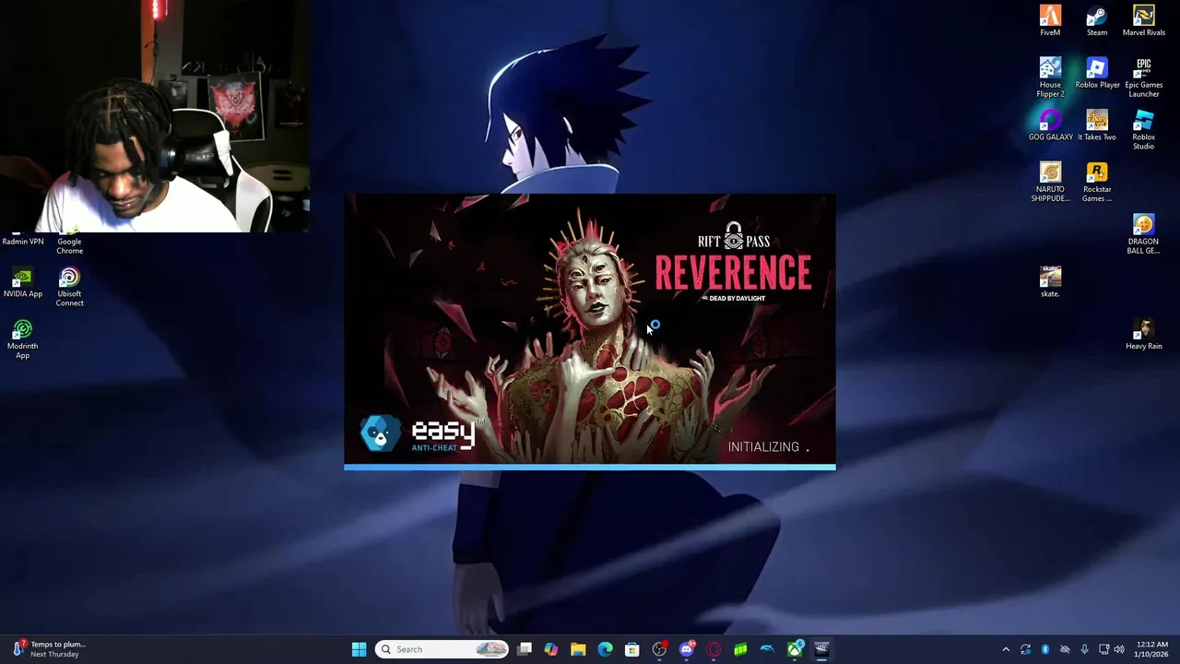Click the Ubisoft Connect desktop icon
Screen dimensions: 1180x664
pyautogui.click(x=69, y=287)
